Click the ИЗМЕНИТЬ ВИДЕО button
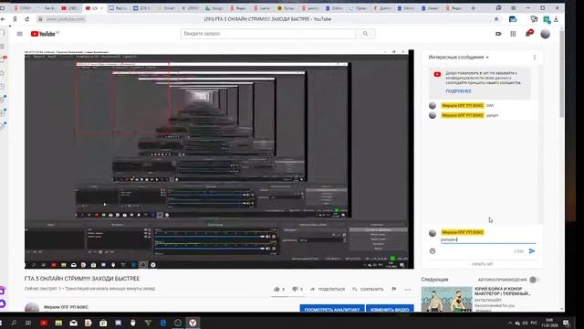584x329 pixels. pyautogui.click(x=390, y=309)
